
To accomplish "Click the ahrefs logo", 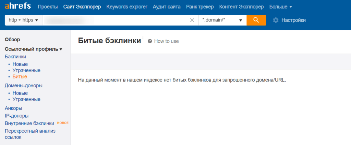I will pyautogui.click(x=18, y=6).
